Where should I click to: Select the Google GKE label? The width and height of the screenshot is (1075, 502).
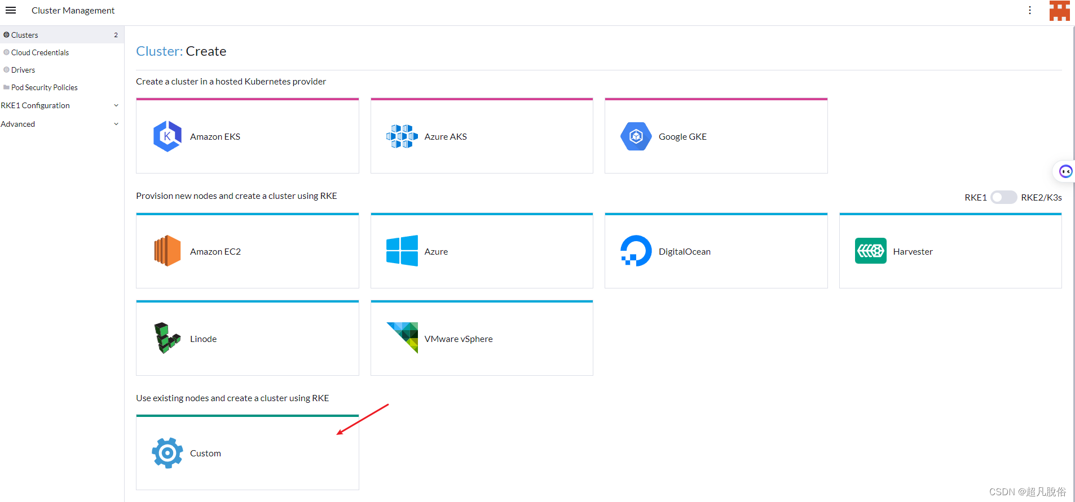(682, 136)
